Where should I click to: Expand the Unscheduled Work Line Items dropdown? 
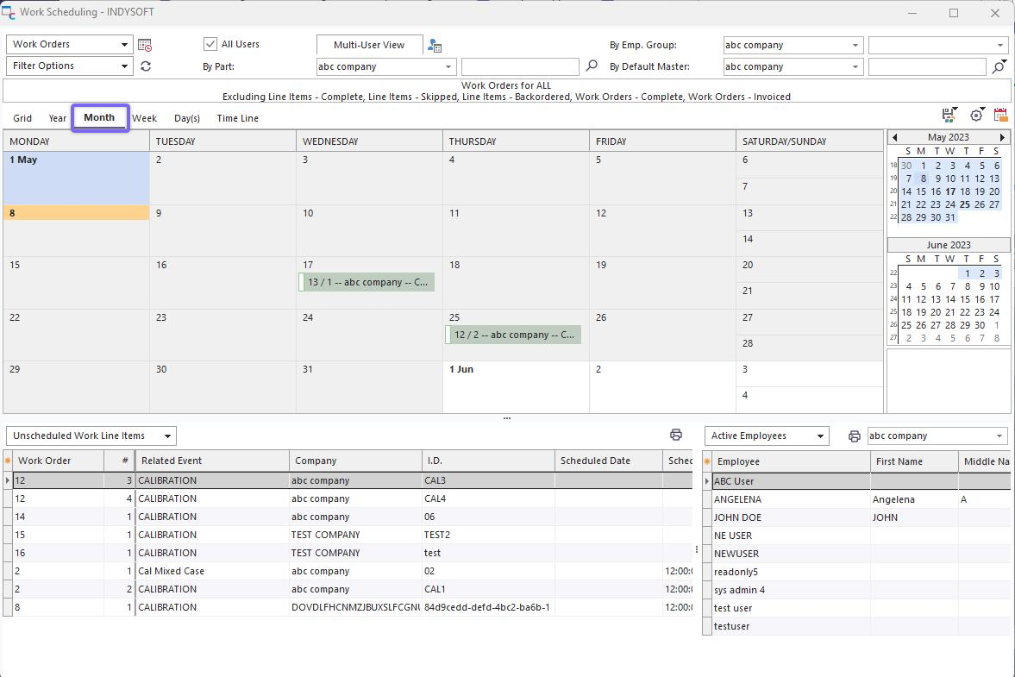pyautogui.click(x=91, y=436)
